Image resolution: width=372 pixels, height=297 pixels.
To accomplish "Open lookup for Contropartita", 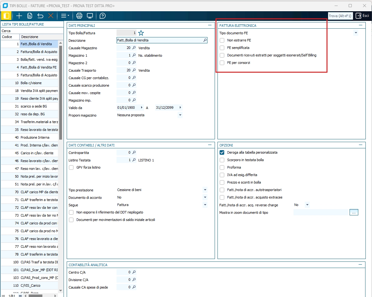I will tap(134, 152).
